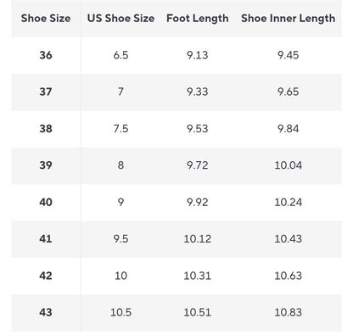Click the Shoe Inner Length column header
The image size is (353, 335).
click(289, 19)
